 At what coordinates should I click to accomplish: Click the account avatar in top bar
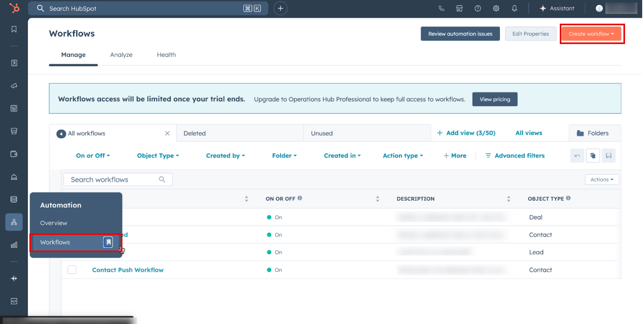[x=599, y=8]
